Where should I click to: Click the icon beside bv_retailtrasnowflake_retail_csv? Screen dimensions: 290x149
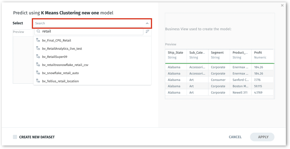click(x=38, y=65)
